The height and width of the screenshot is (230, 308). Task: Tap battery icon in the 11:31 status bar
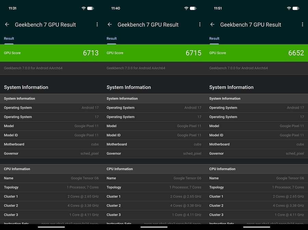pyautogui.click(x=91, y=8)
